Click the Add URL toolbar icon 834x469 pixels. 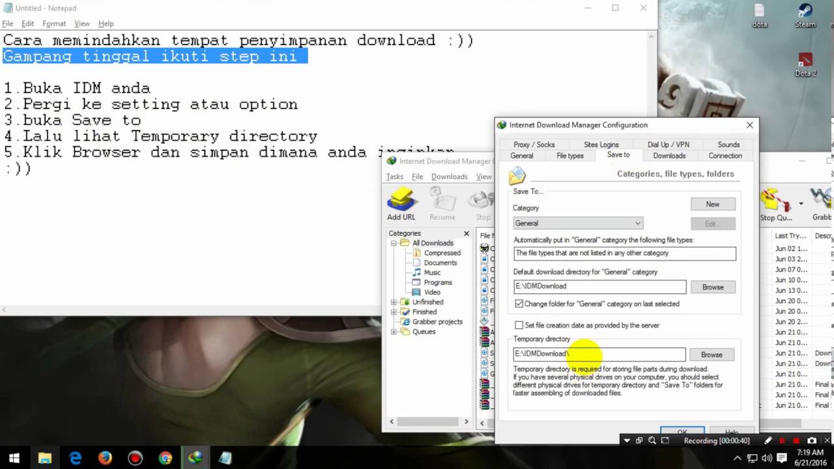pyautogui.click(x=401, y=205)
